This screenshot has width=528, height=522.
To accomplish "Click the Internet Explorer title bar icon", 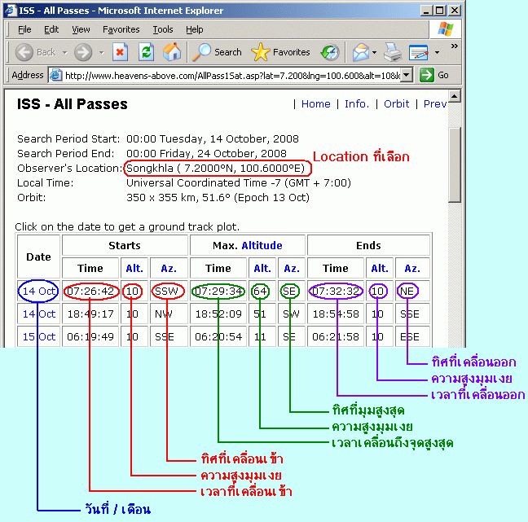I will tap(11, 10).
